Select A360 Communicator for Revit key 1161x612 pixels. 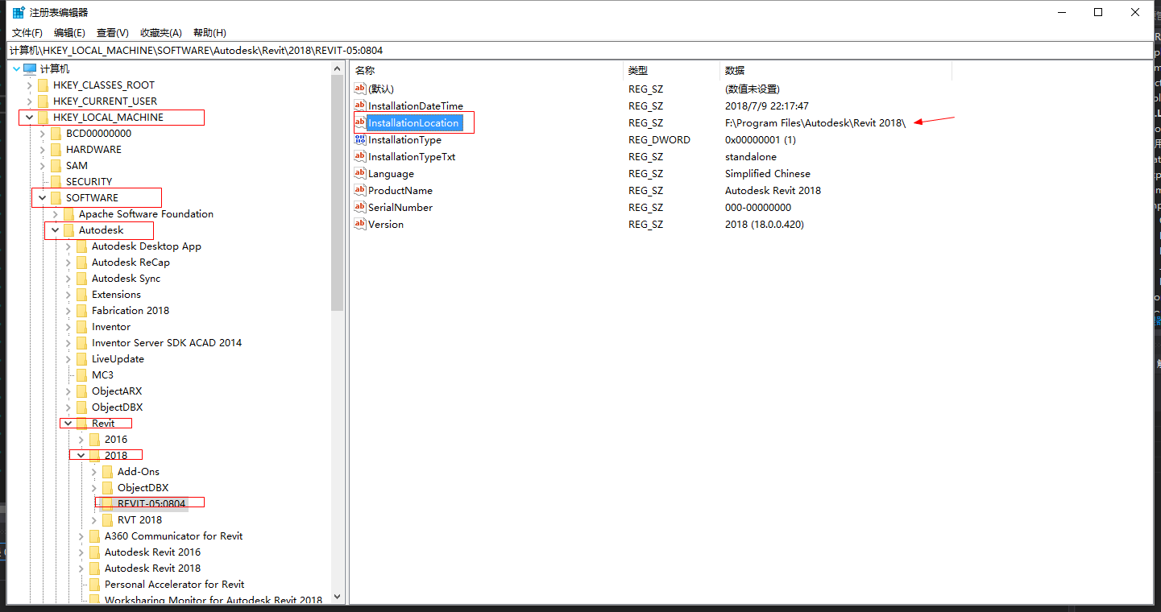(173, 536)
